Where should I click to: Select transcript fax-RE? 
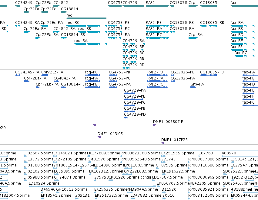[x=244, y=44]
